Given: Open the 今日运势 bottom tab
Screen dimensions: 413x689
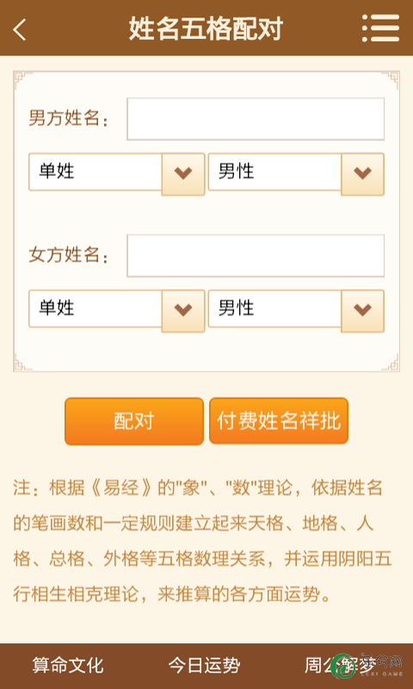Looking at the screenshot, I should (205, 665).
